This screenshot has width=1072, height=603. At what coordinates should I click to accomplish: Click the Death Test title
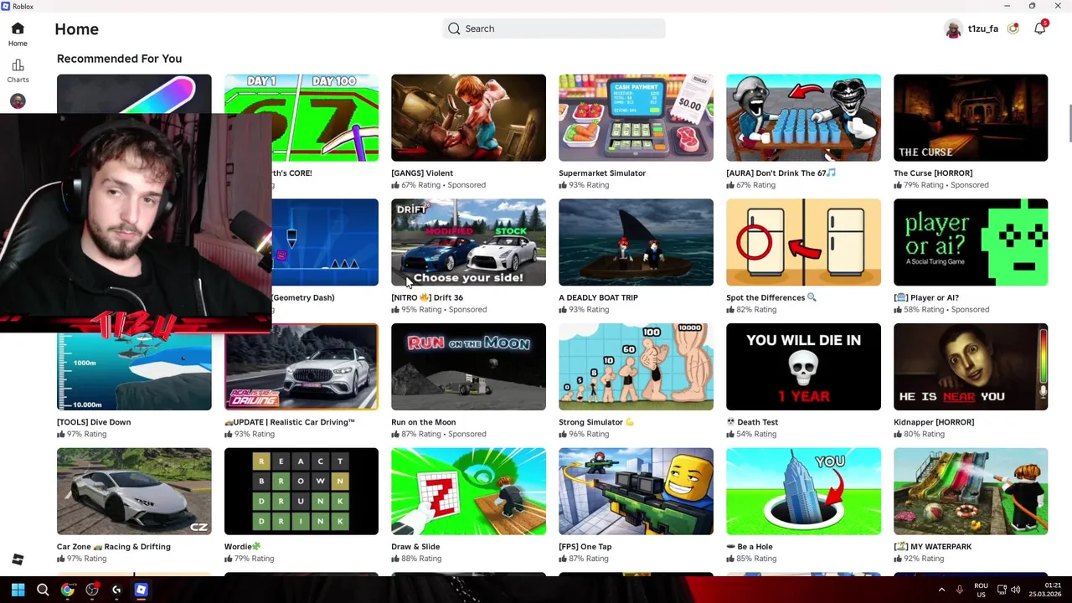point(752,422)
